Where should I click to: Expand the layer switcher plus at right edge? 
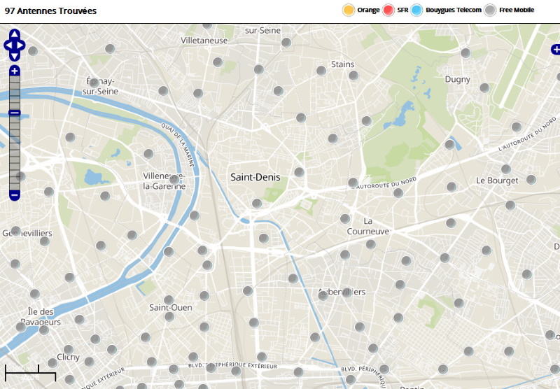click(x=556, y=49)
